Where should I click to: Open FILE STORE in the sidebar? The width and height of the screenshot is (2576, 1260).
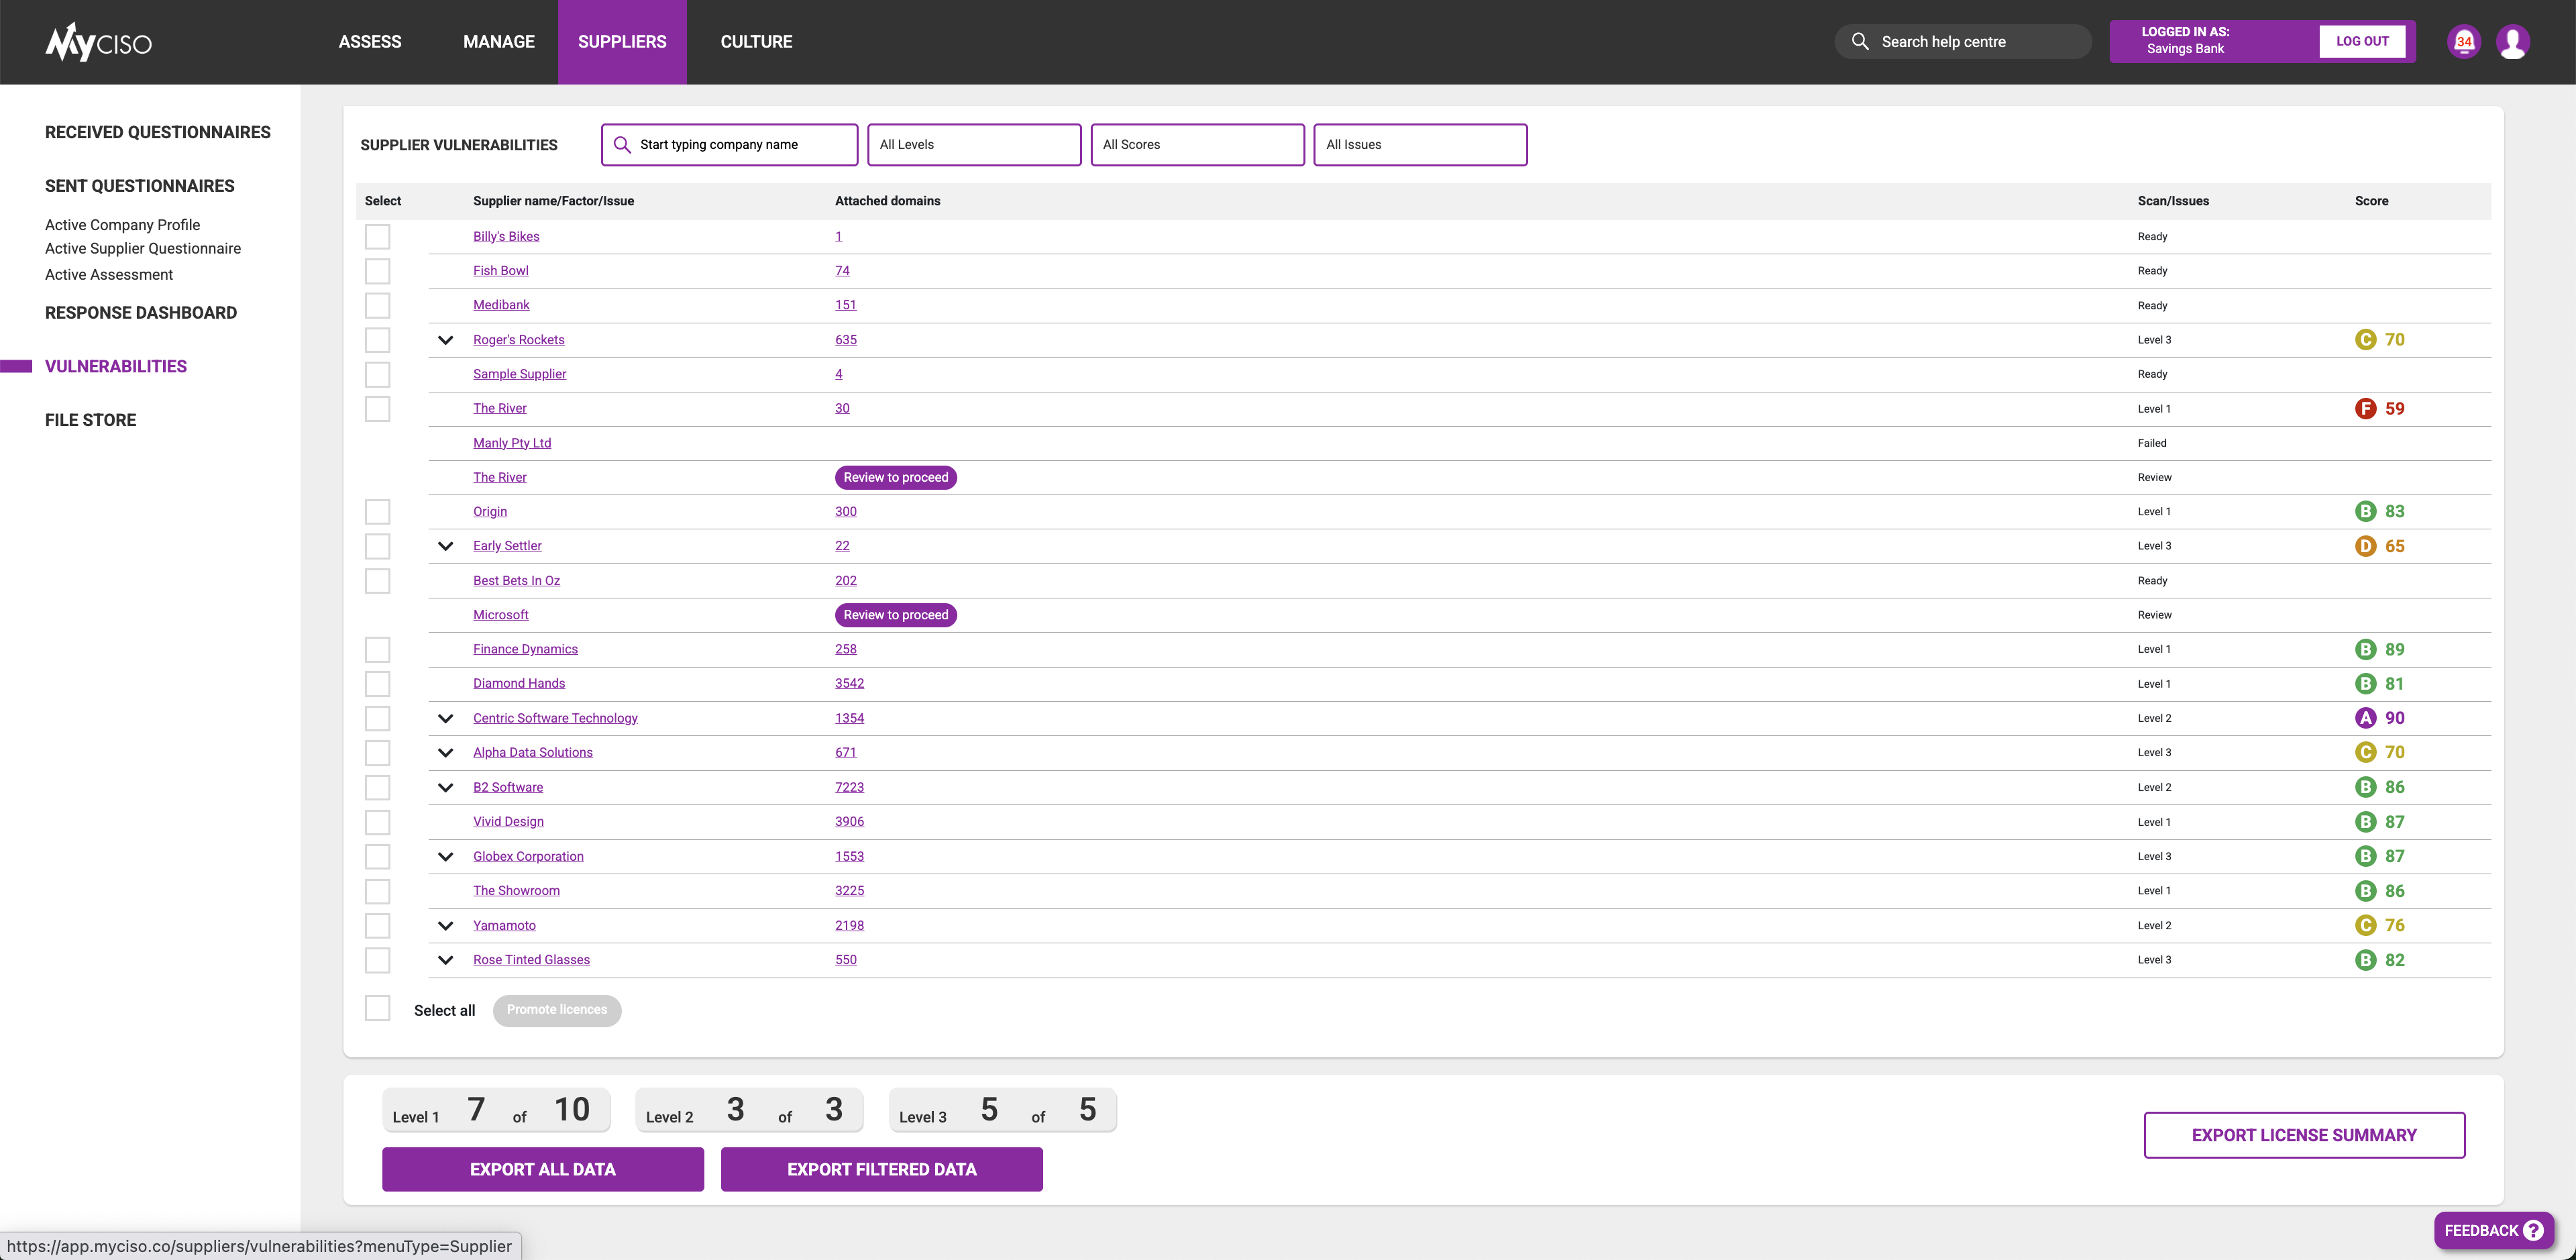coord(91,420)
